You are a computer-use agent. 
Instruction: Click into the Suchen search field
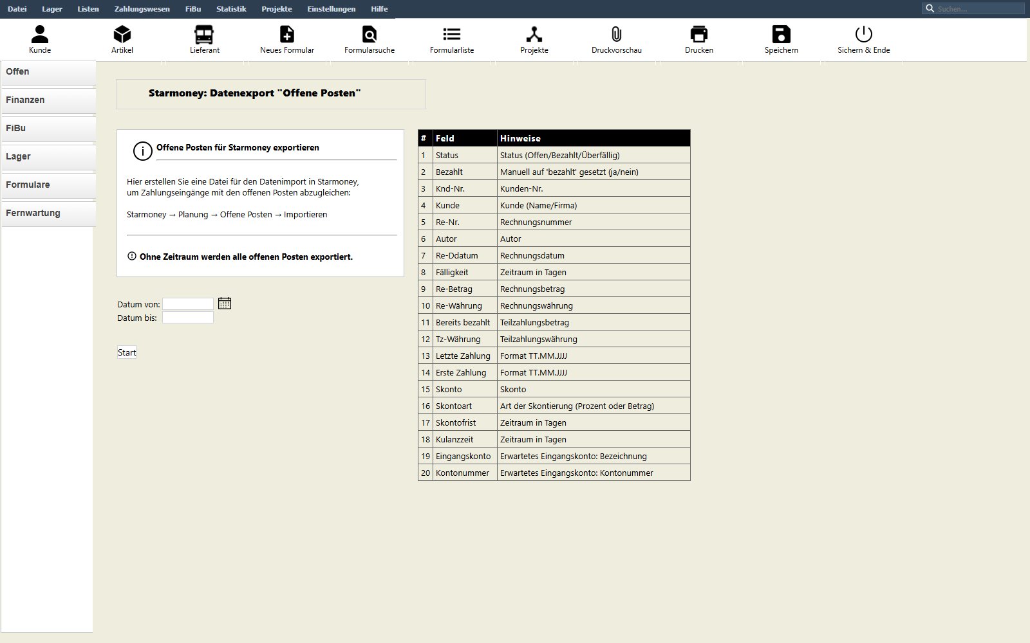(x=979, y=8)
